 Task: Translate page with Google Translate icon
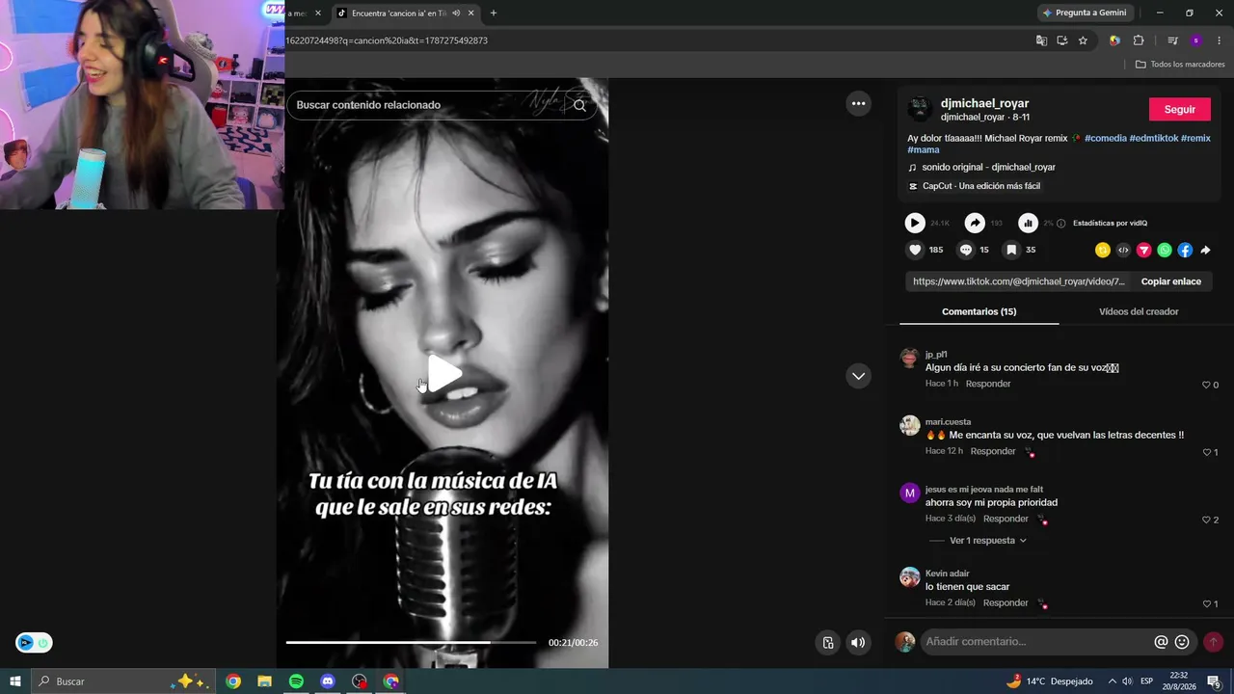point(1041,40)
